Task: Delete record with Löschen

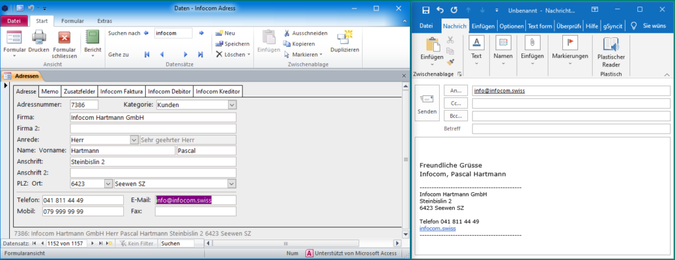Action: [x=233, y=55]
